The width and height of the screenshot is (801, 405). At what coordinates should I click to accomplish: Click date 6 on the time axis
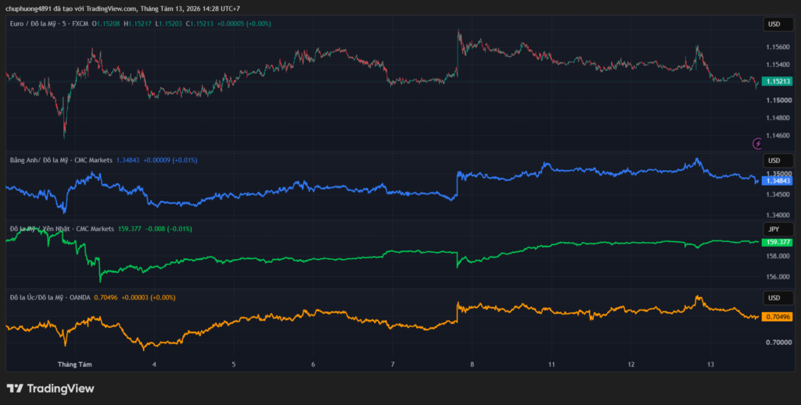313,364
